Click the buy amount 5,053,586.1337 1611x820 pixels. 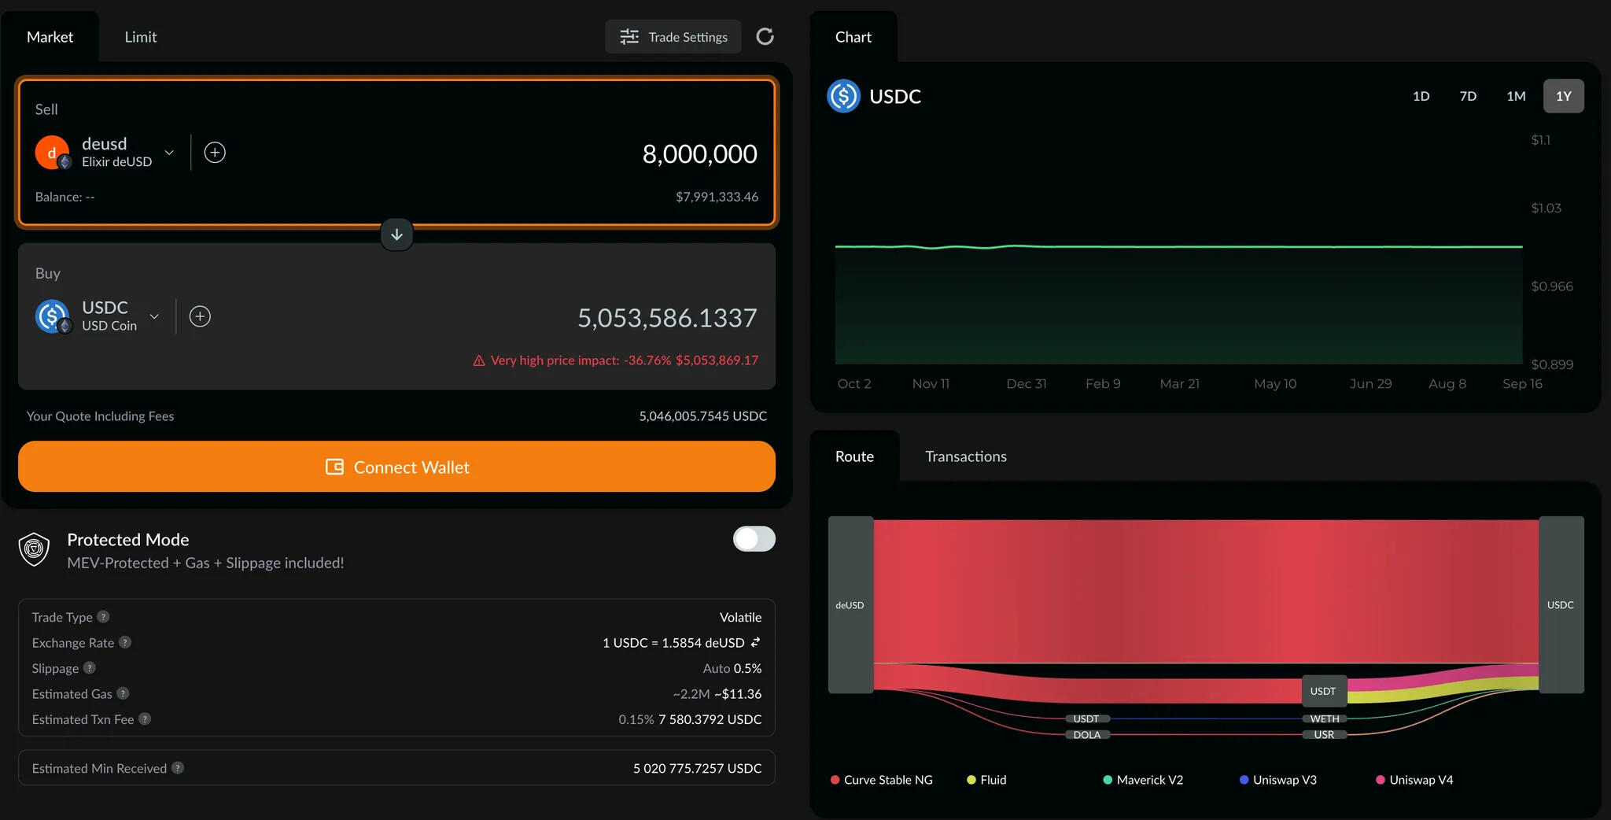click(x=667, y=317)
